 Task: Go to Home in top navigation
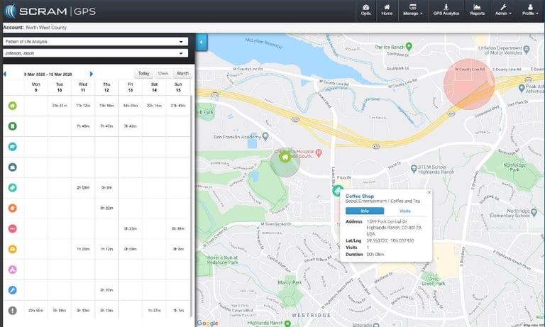click(387, 10)
